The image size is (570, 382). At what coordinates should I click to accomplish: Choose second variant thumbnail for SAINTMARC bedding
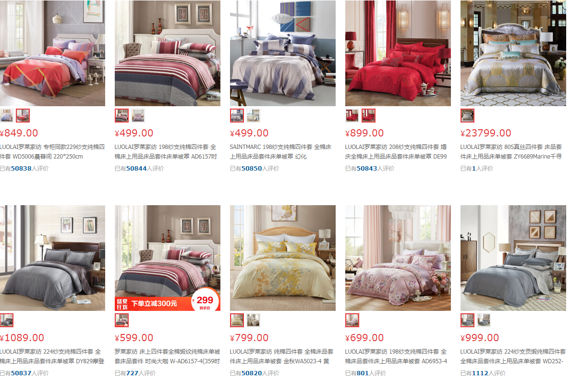pyautogui.click(x=254, y=116)
